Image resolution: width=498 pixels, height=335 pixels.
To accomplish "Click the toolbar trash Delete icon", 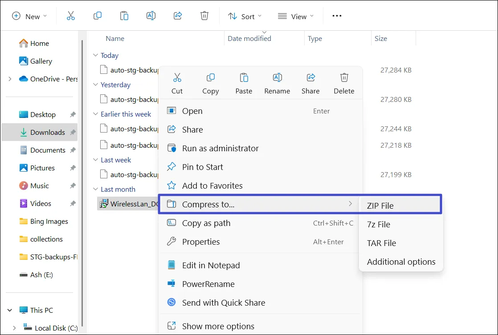I will pos(204,16).
